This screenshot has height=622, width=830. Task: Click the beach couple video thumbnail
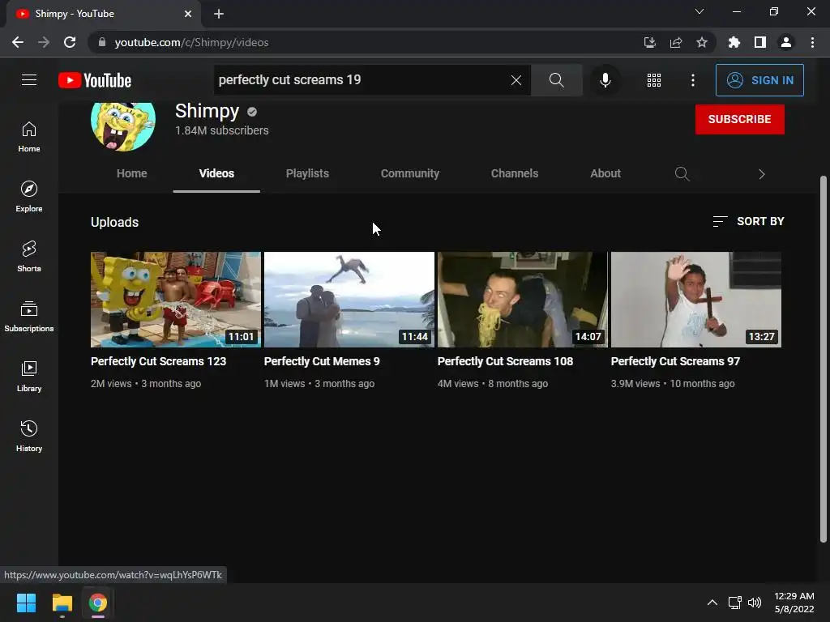coord(349,300)
